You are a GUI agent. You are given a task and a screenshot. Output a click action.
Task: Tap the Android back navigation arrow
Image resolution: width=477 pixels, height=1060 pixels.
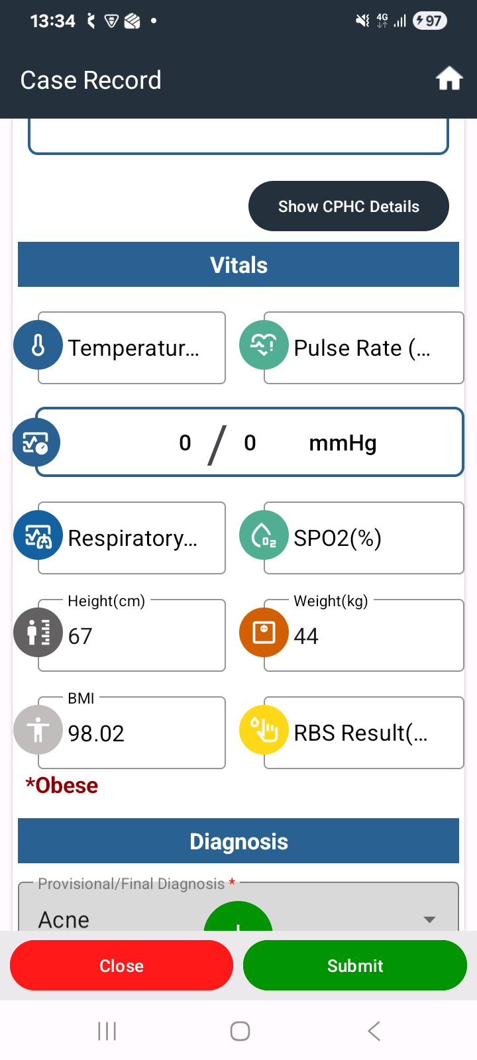coord(374,1031)
